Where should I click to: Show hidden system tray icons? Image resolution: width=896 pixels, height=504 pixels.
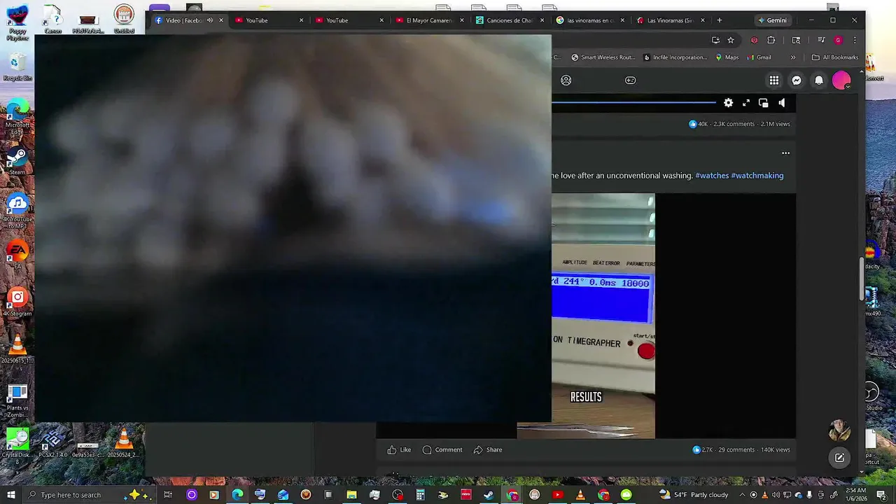coord(742,495)
